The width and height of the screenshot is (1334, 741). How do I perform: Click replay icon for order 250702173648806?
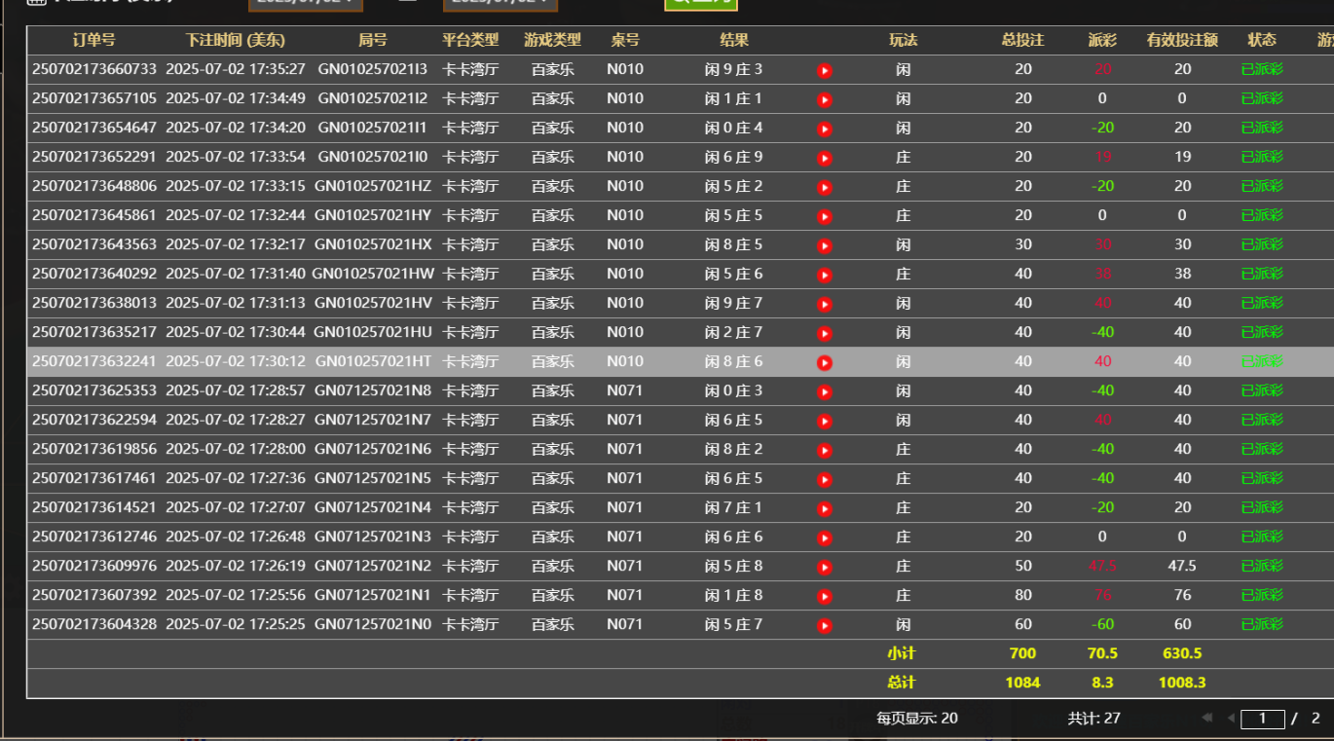(825, 187)
